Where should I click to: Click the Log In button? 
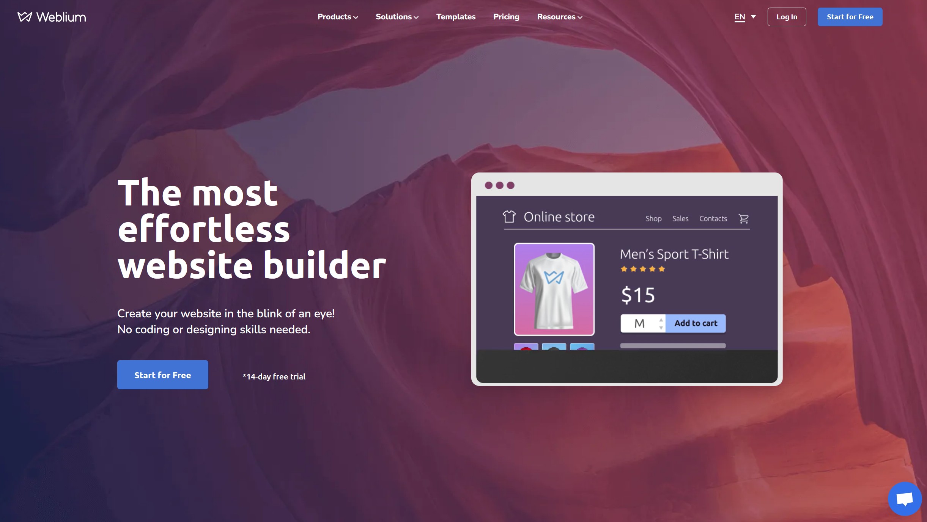786,17
